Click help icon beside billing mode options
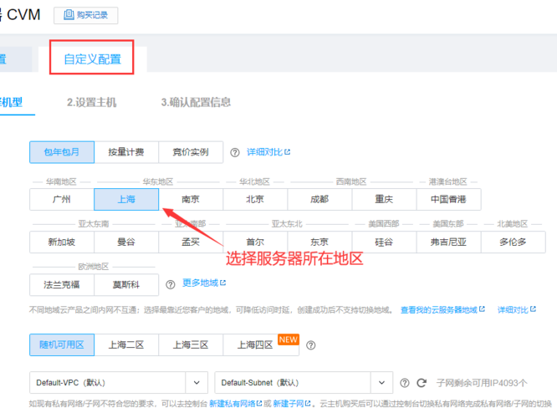This screenshot has height=418, width=557. coord(235,153)
